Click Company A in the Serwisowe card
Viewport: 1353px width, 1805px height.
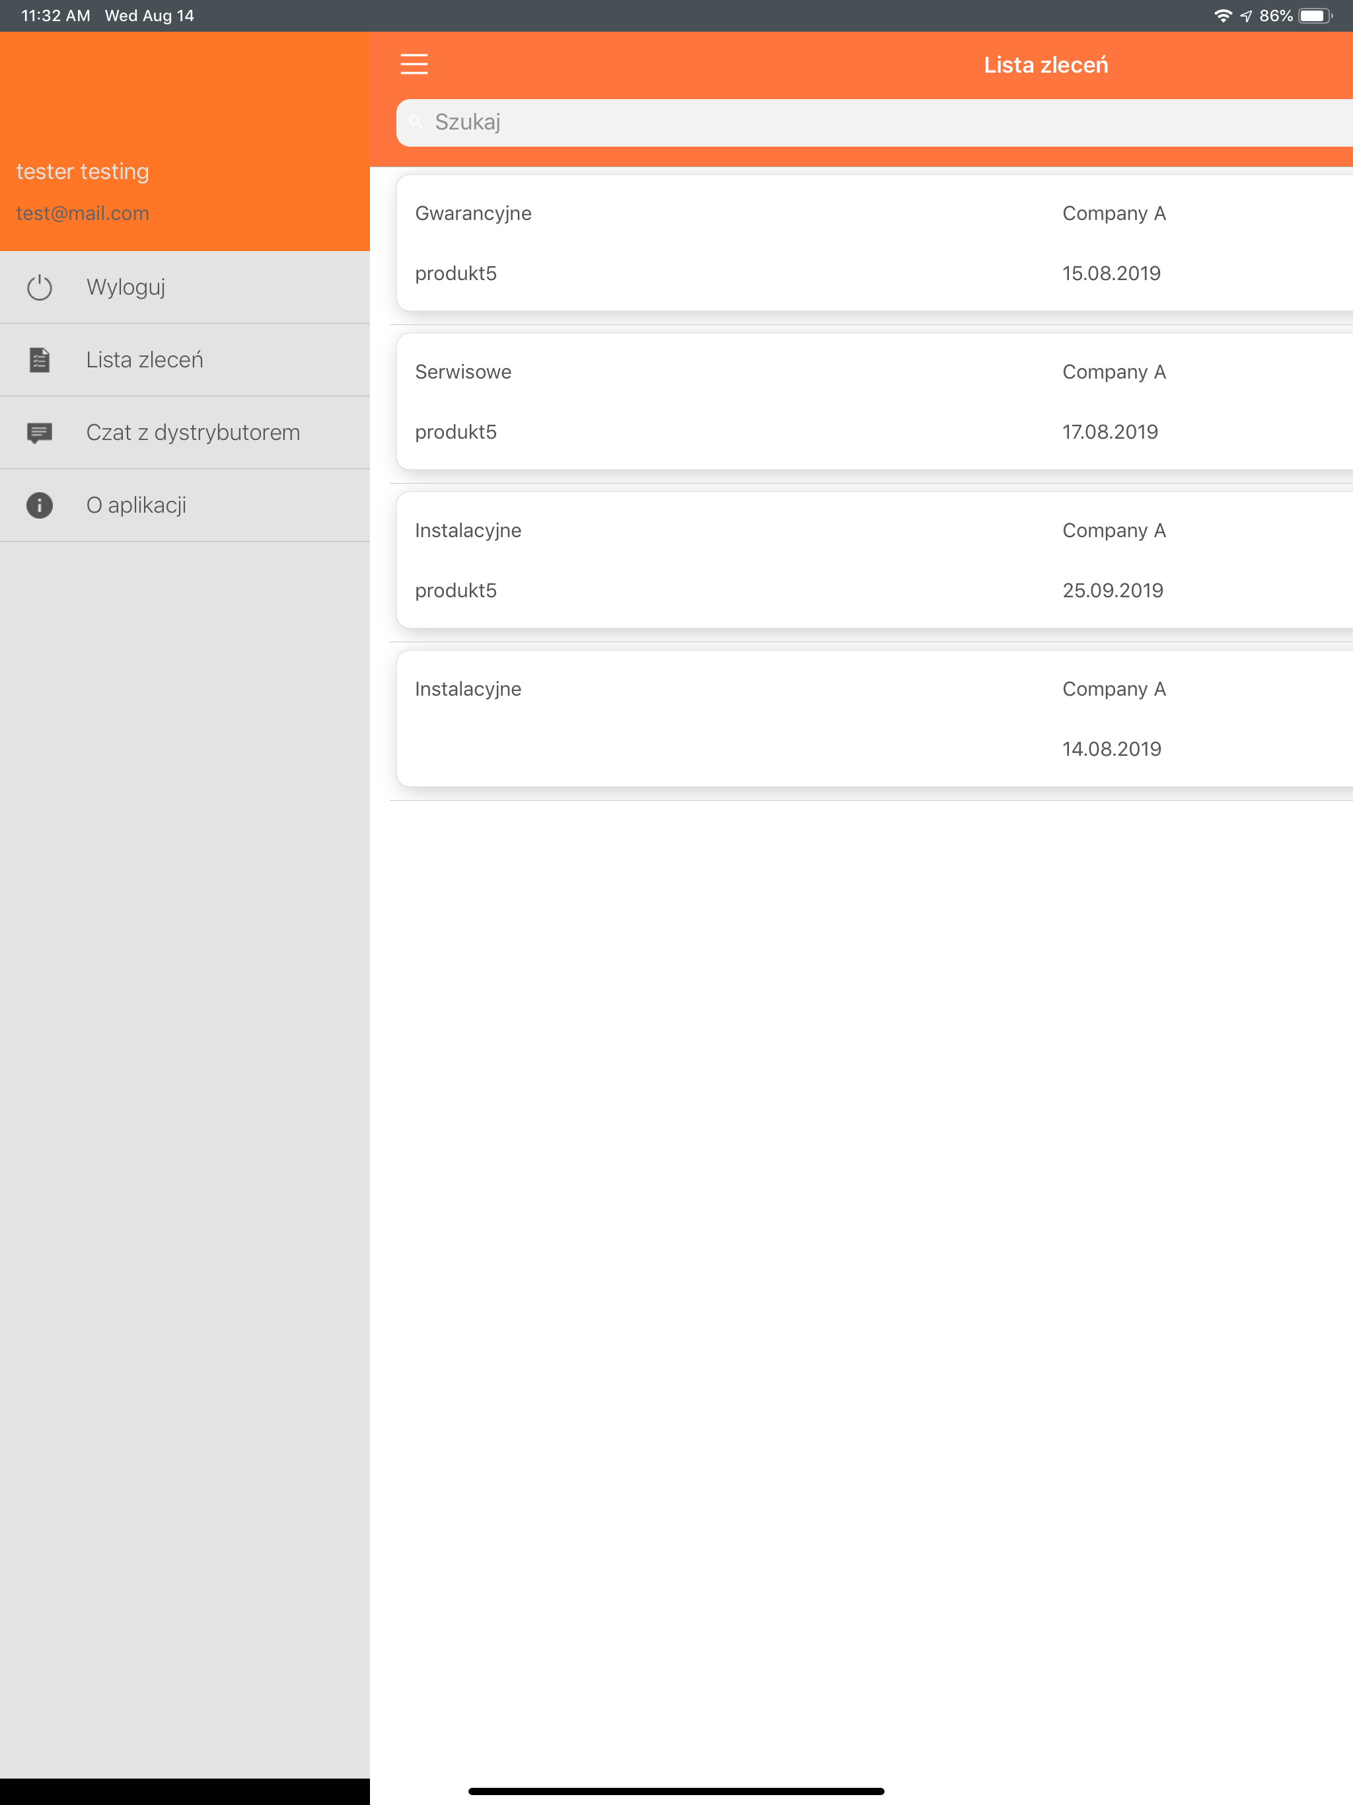1114,371
